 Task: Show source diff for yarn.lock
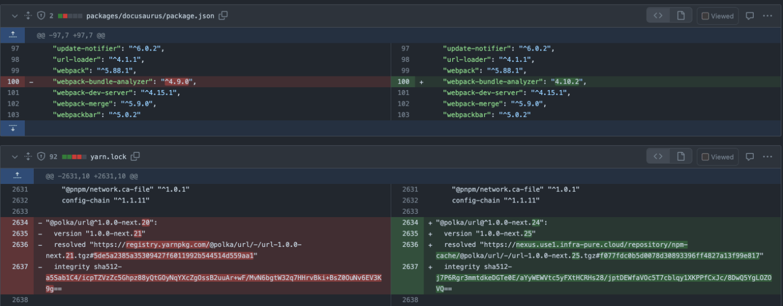(658, 156)
